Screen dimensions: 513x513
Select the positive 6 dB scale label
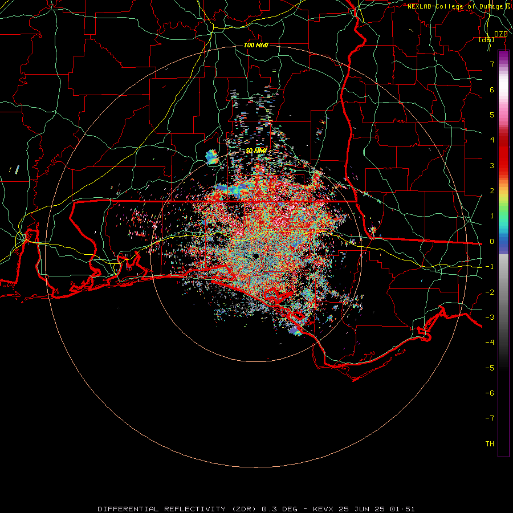point(492,89)
